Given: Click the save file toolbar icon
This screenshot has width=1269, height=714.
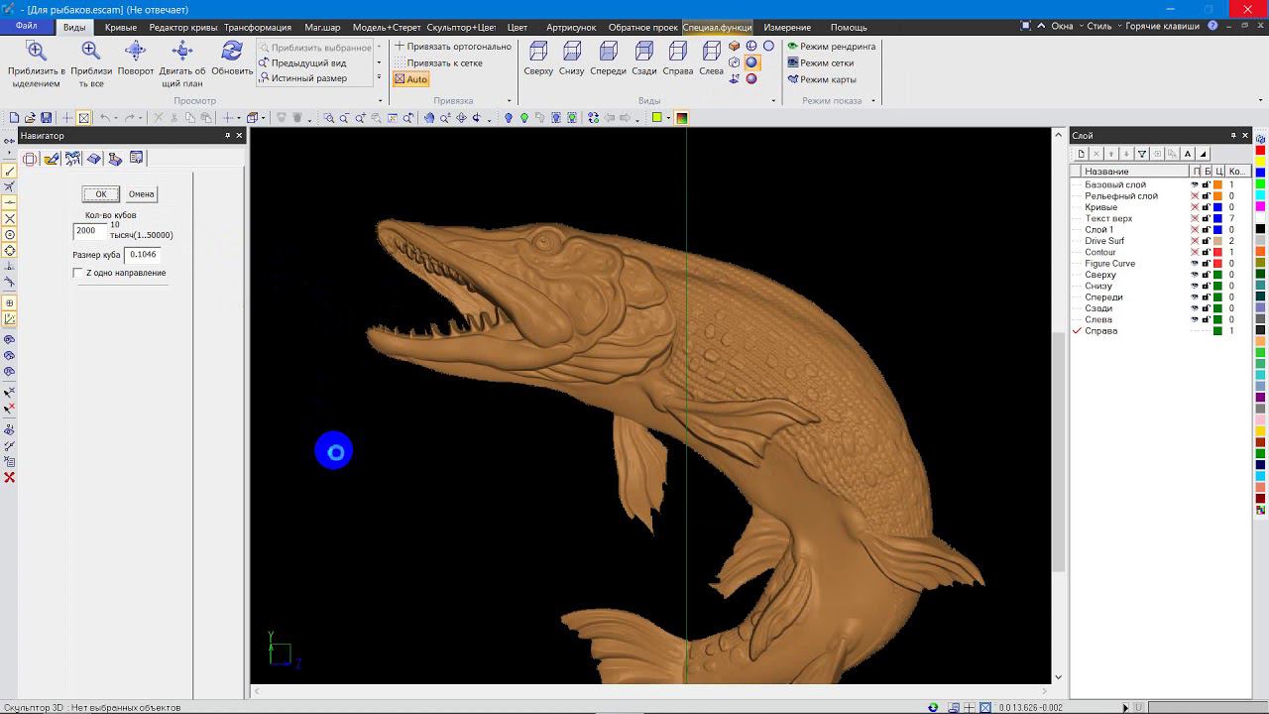Looking at the screenshot, I should [46, 118].
